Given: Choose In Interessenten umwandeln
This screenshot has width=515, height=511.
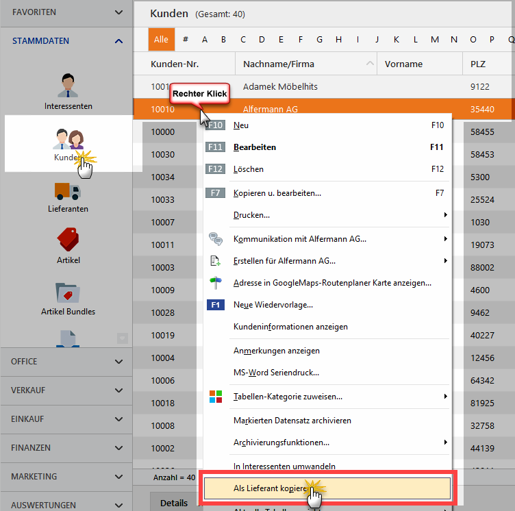Looking at the screenshot, I should tap(327, 466).
